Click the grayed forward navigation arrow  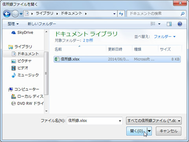pyautogui.click(x=15, y=14)
